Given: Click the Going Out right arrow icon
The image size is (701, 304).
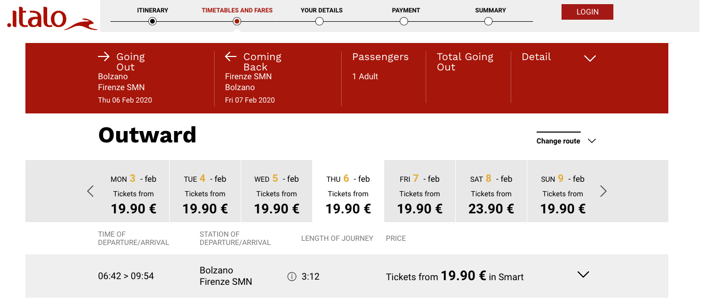Looking at the screenshot, I should click(104, 56).
